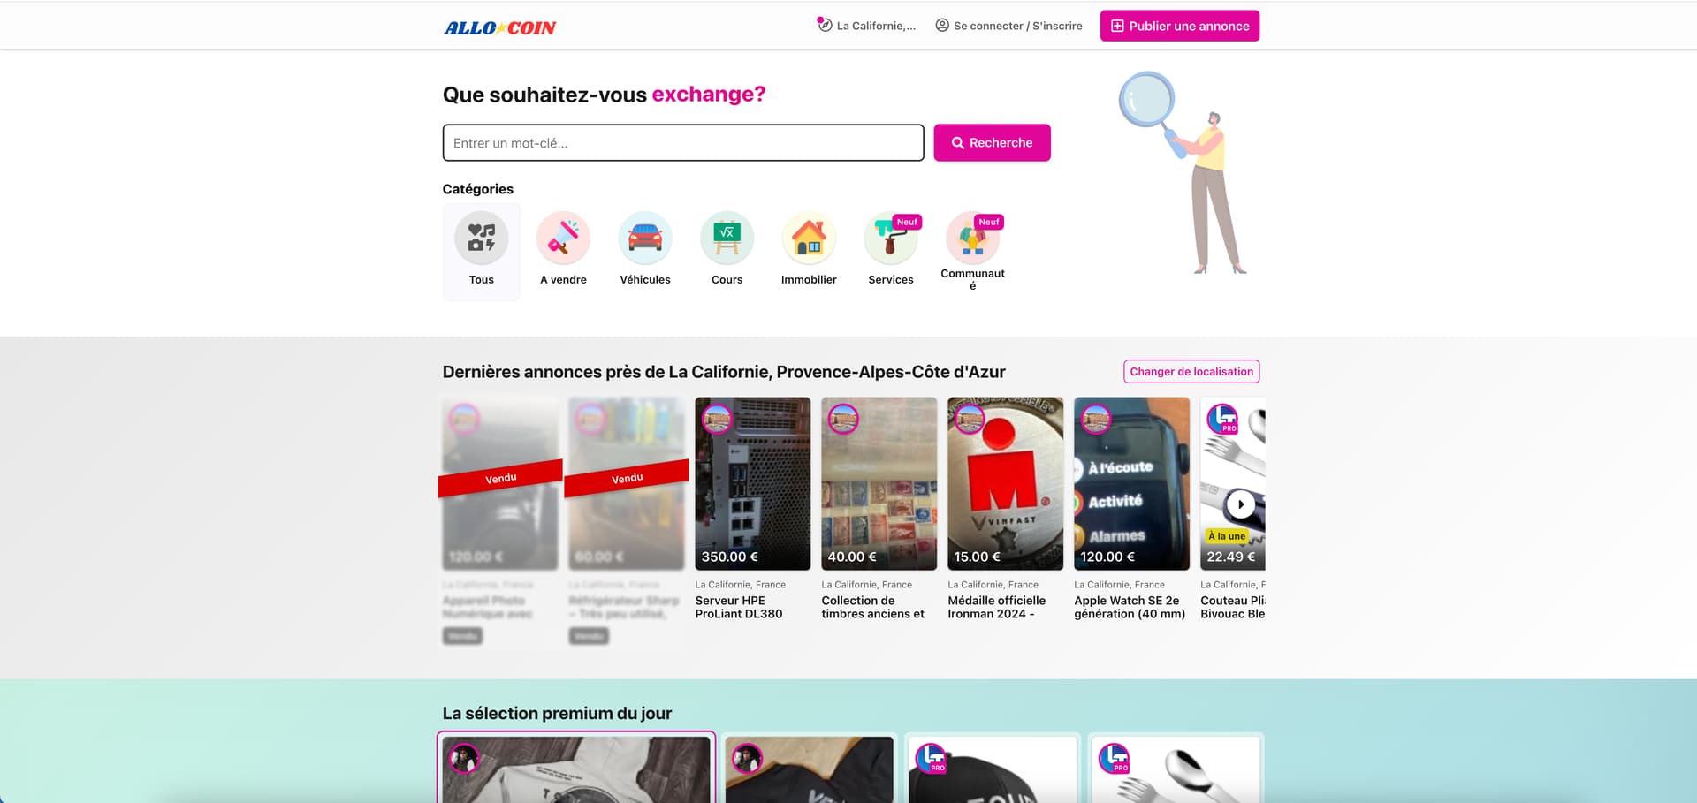Open the Communauté category icon

click(x=972, y=238)
